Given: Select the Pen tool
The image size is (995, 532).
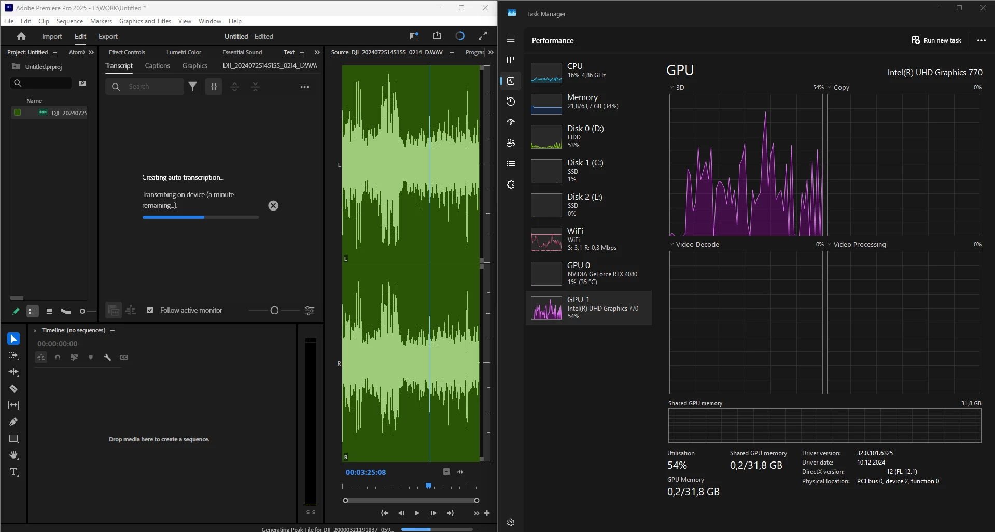Looking at the screenshot, I should [x=13, y=422].
